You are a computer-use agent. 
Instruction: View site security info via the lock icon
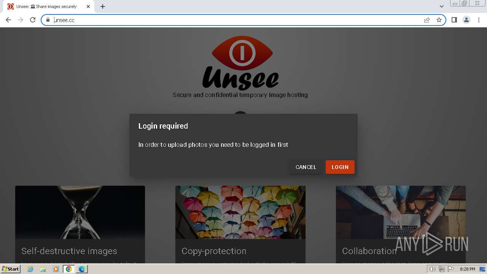[48, 20]
